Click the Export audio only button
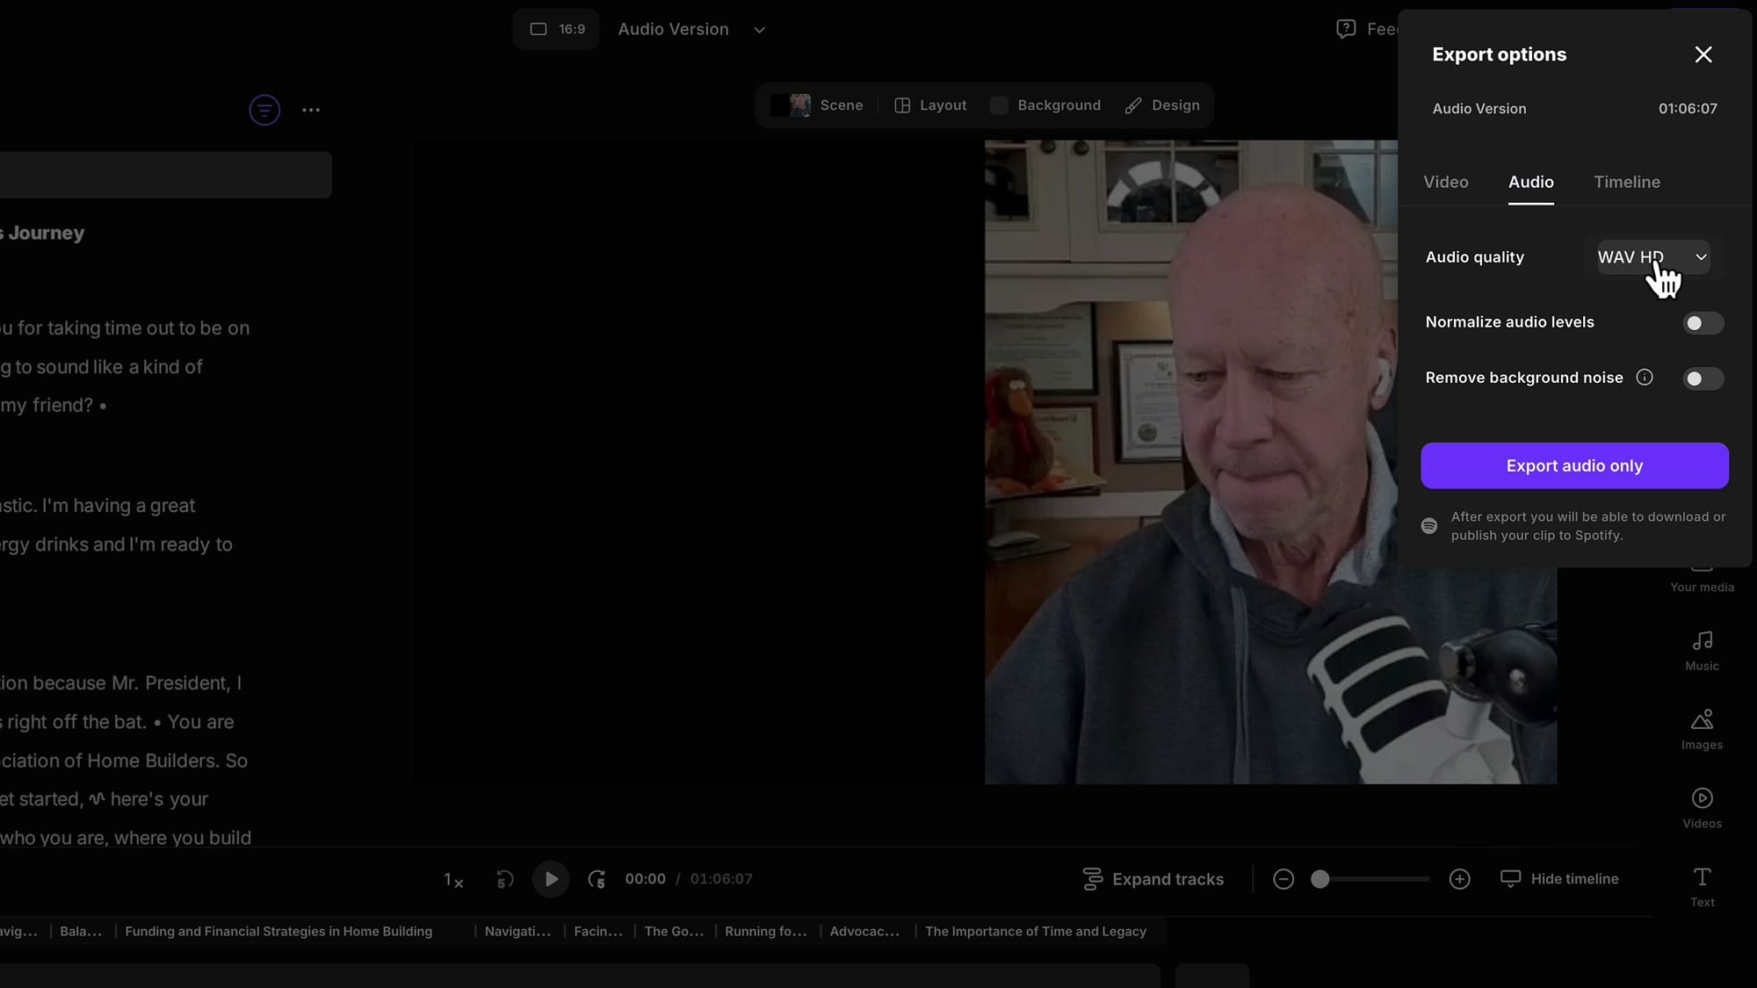Image resolution: width=1757 pixels, height=988 pixels. 1574,466
